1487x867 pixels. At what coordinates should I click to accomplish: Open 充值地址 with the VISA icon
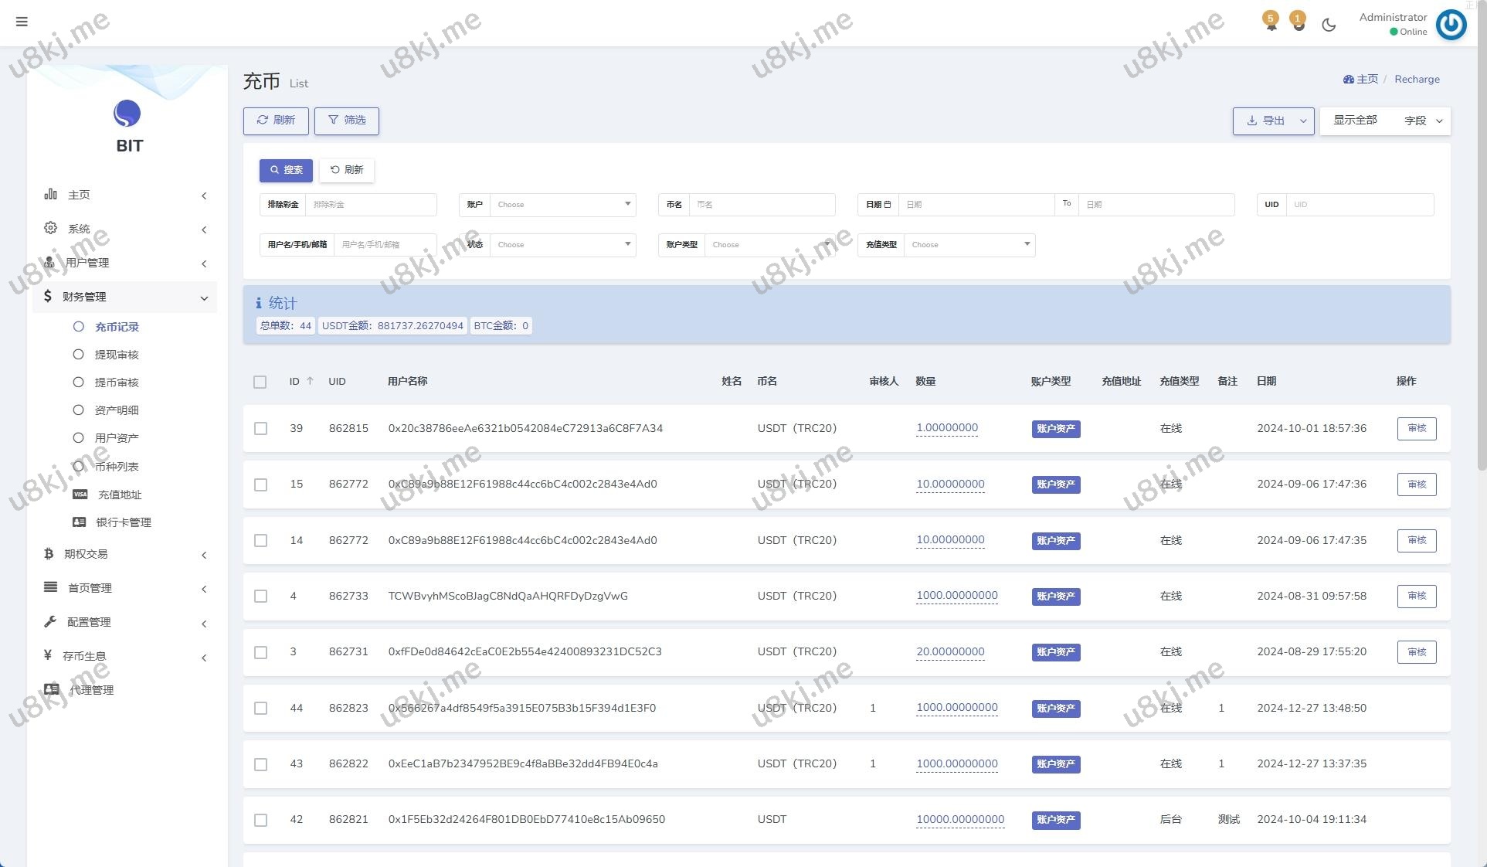119,495
